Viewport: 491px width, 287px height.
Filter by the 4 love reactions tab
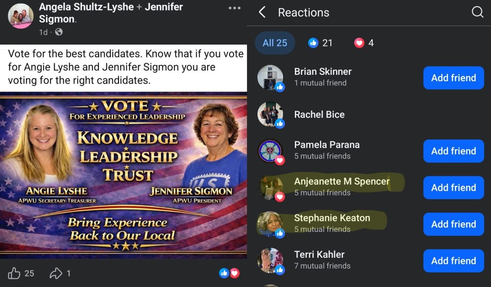click(x=364, y=43)
